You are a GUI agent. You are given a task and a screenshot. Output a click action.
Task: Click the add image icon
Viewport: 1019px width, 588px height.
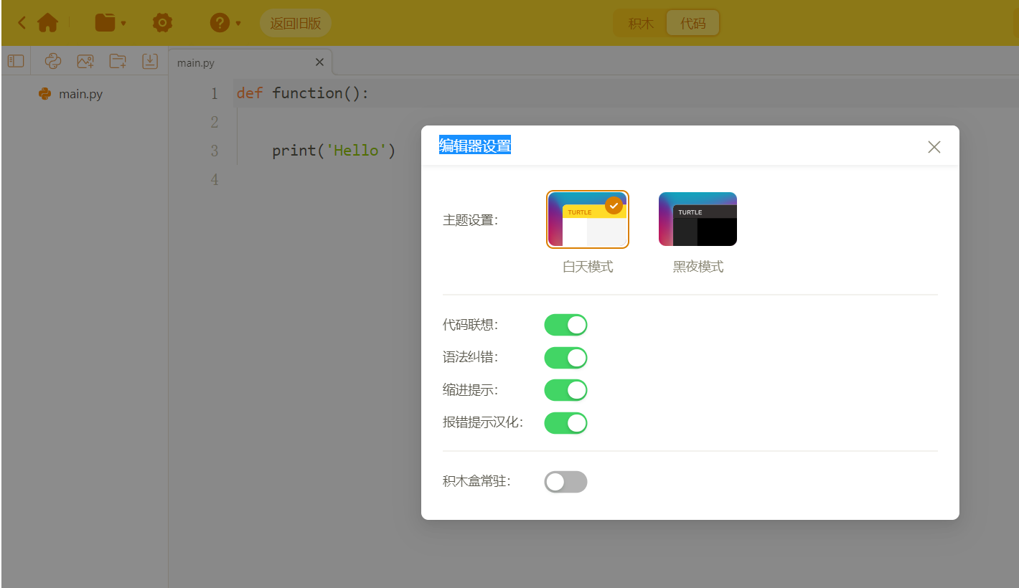85,62
